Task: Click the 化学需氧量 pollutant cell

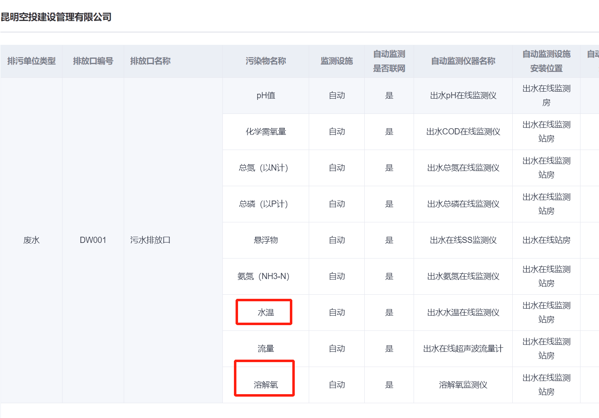Action: click(266, 132)
